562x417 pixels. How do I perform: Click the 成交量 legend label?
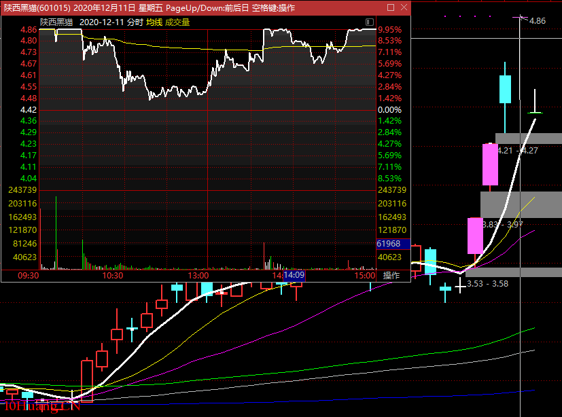(x=177, y=22)
